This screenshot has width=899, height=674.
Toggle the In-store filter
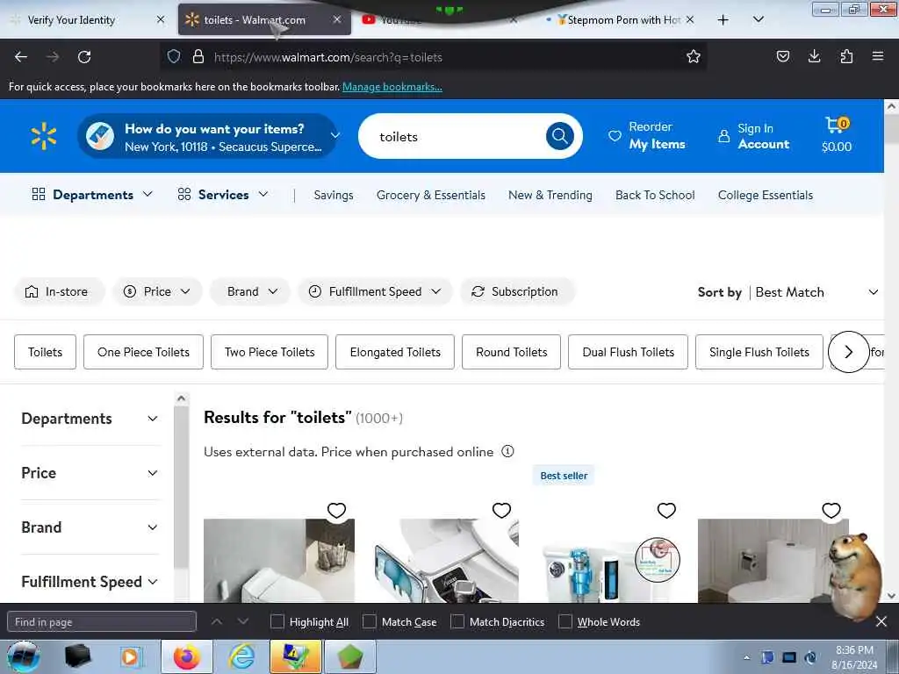(59, 291)
